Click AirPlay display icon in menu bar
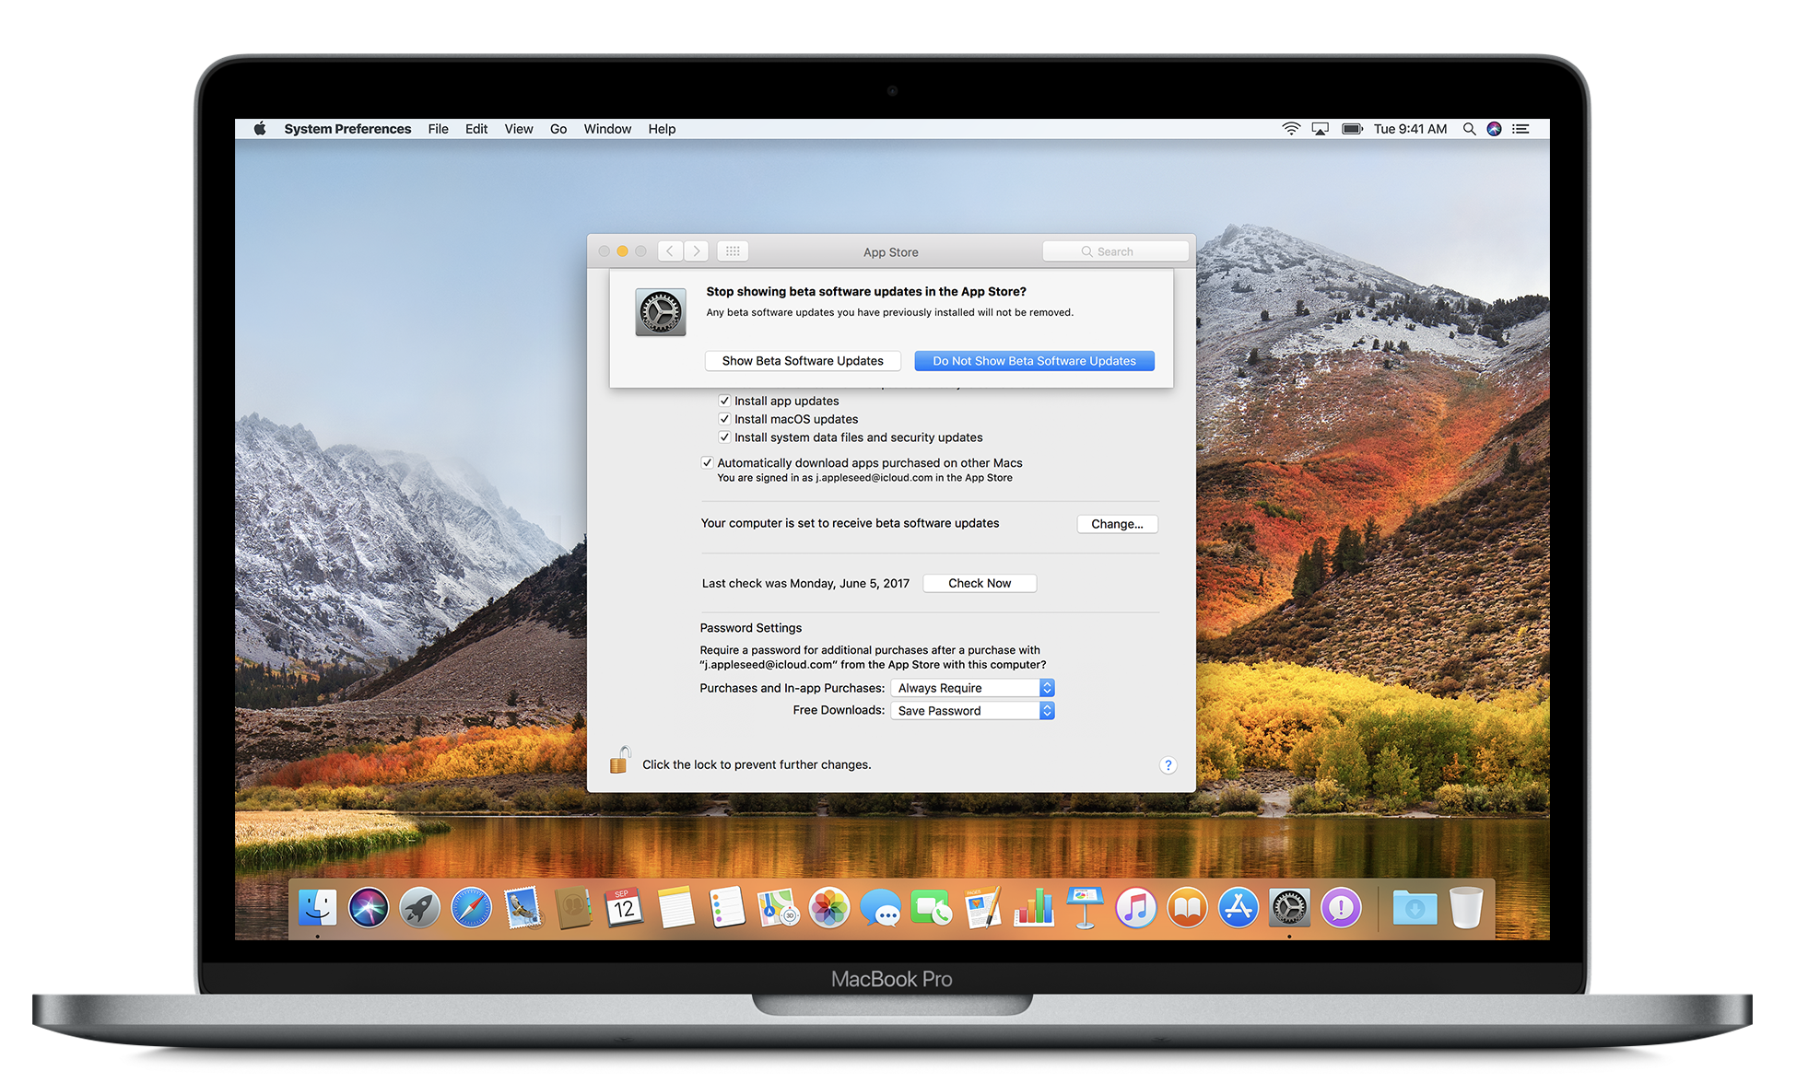This screenshot has height=1083, width=1808. (x=1321, y=129)
